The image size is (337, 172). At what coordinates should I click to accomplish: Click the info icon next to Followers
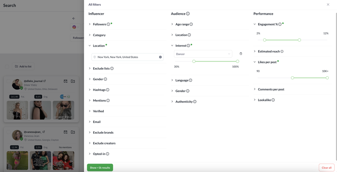point(108,24)
